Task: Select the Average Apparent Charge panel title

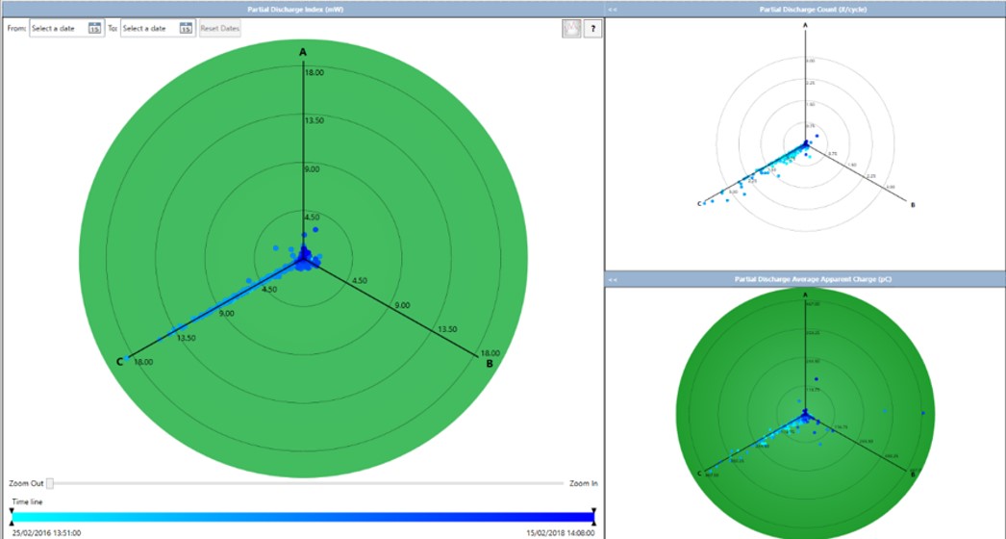Action: coord(806,279)
